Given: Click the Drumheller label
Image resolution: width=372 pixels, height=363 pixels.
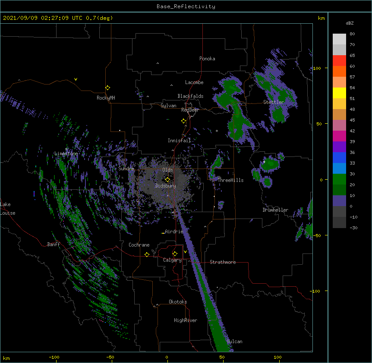Looking at the screenshot, I should click(x=275, y=210).
